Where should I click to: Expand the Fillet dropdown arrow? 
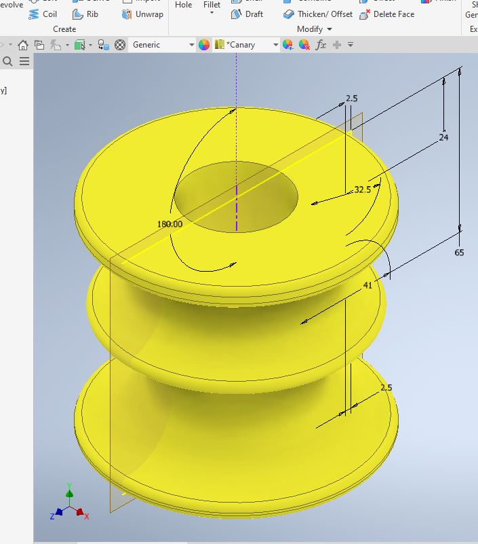pyautogui.click(x=212, y=14)
